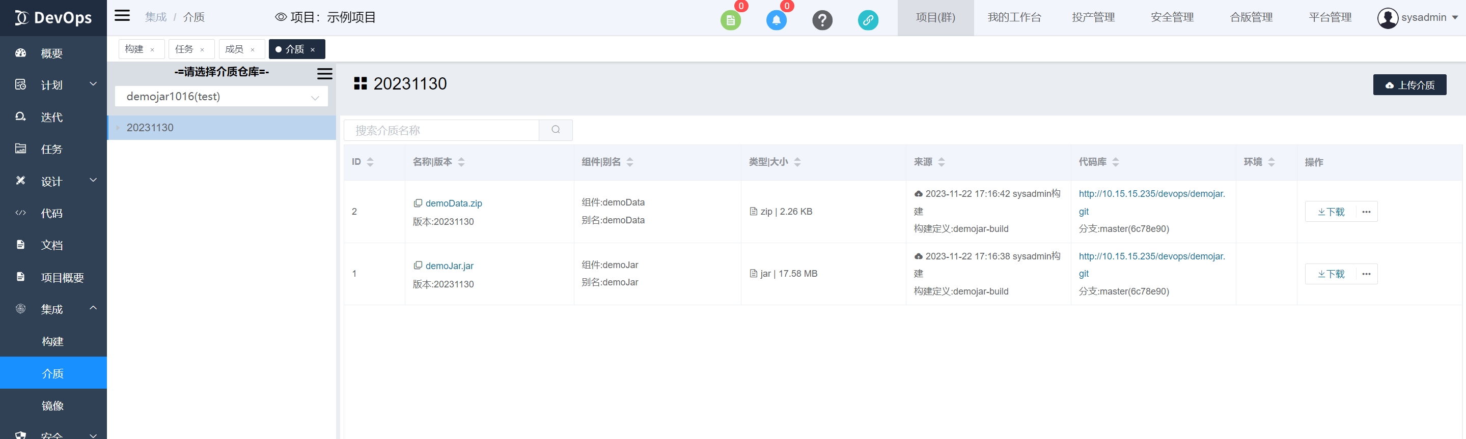Toggle the project eye visibility icon
Viewport: 1466px width, 439px height.
[281, 18]
